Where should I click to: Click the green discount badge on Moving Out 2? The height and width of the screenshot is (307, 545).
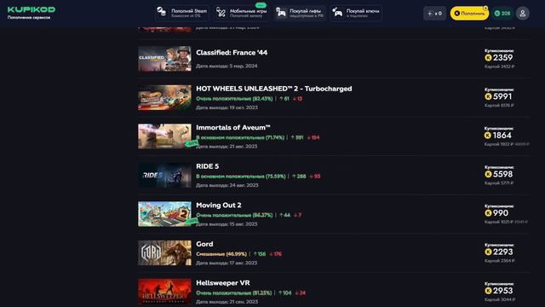click(x=192, y=221)
